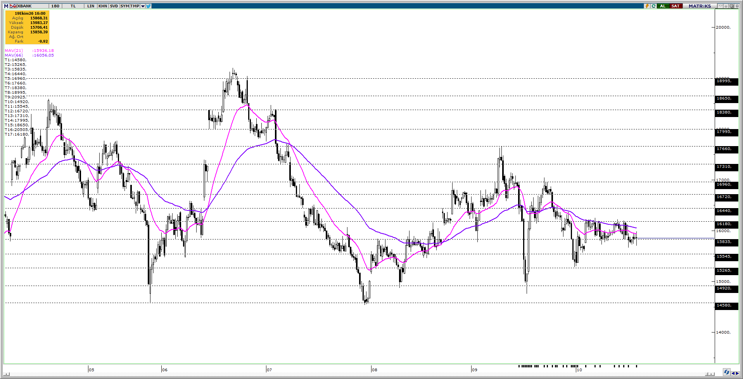Toggle LIN linear scale mode
Screen dimensions: 743x379
91,6
